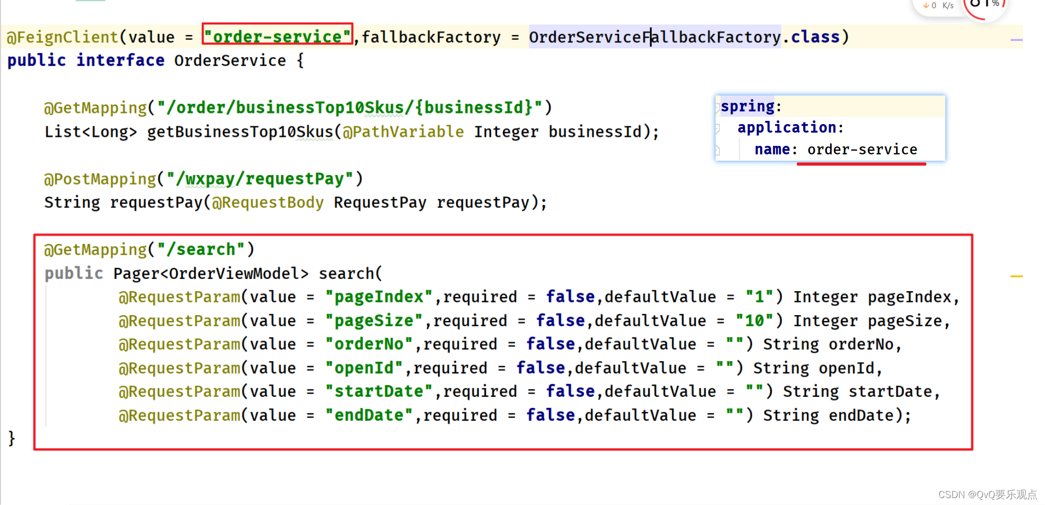Viewport: 1045px width, 505px height.
Task: Click OrderServiceFallbackFactory class reference
Action: [655, 37]
